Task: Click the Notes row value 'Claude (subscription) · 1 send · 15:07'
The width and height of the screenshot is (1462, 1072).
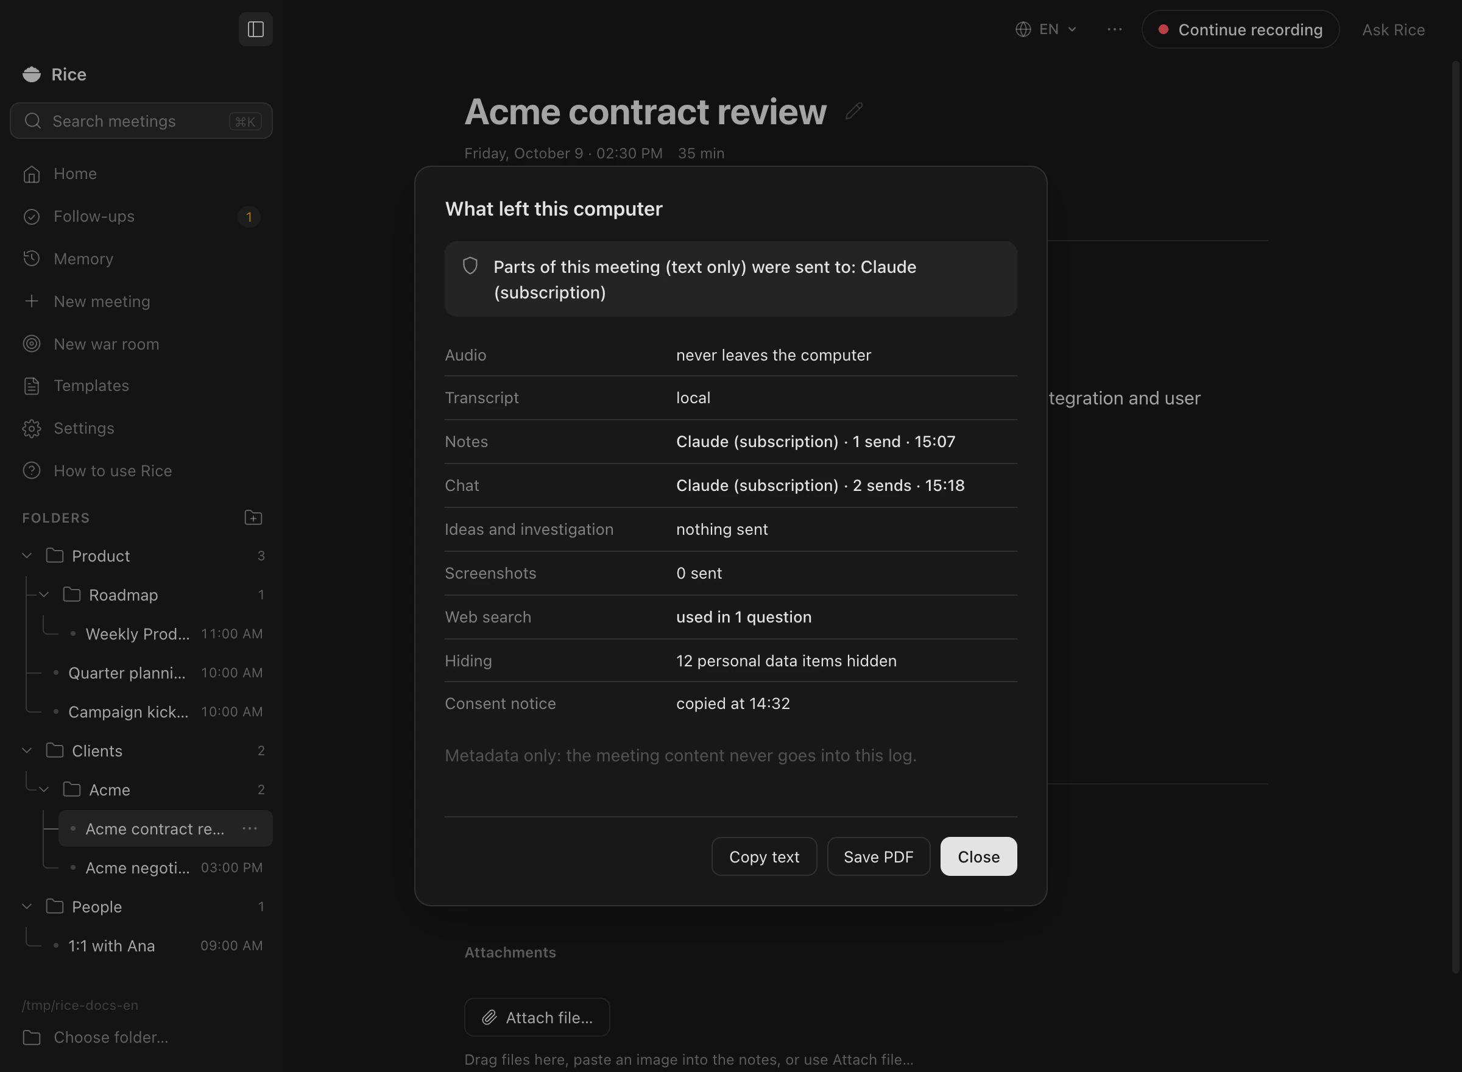Action: point(816,441)
